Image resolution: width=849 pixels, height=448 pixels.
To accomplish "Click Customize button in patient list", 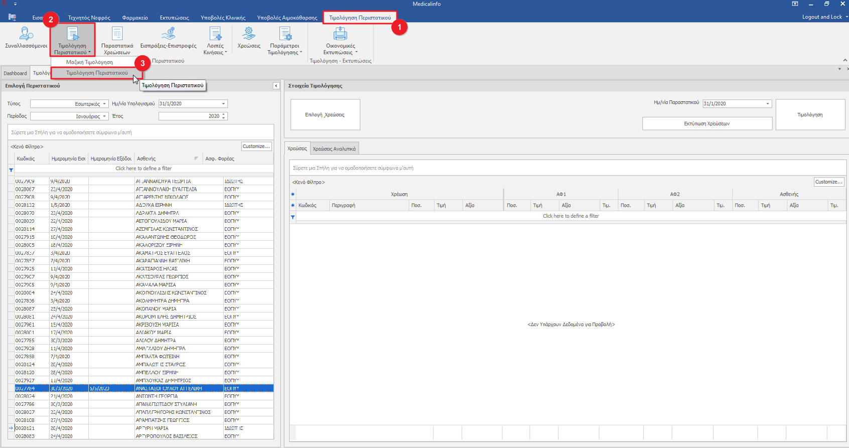I will [256, 146].
